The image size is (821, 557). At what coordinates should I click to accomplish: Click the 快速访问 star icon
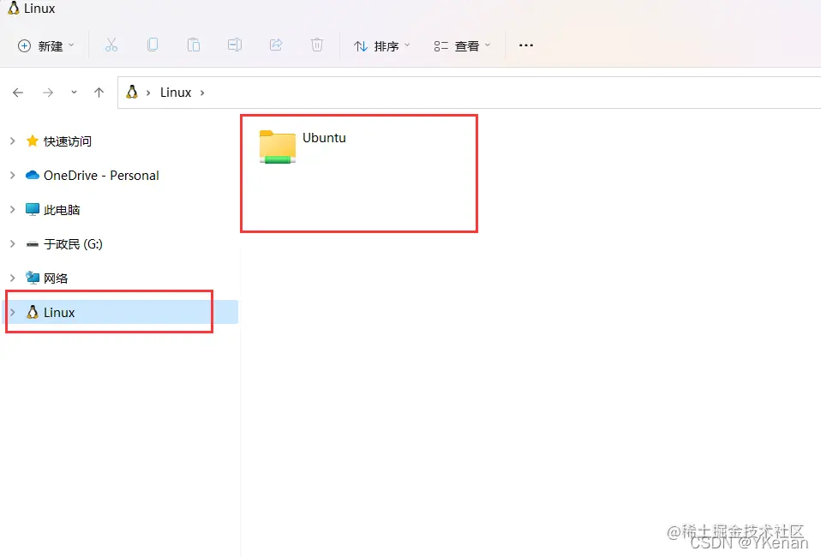[33, 141]
